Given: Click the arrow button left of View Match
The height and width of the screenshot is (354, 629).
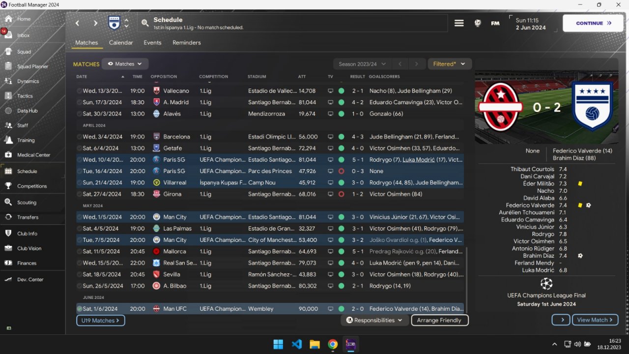Looking at the screenshot, I should [x=561, y=320].
